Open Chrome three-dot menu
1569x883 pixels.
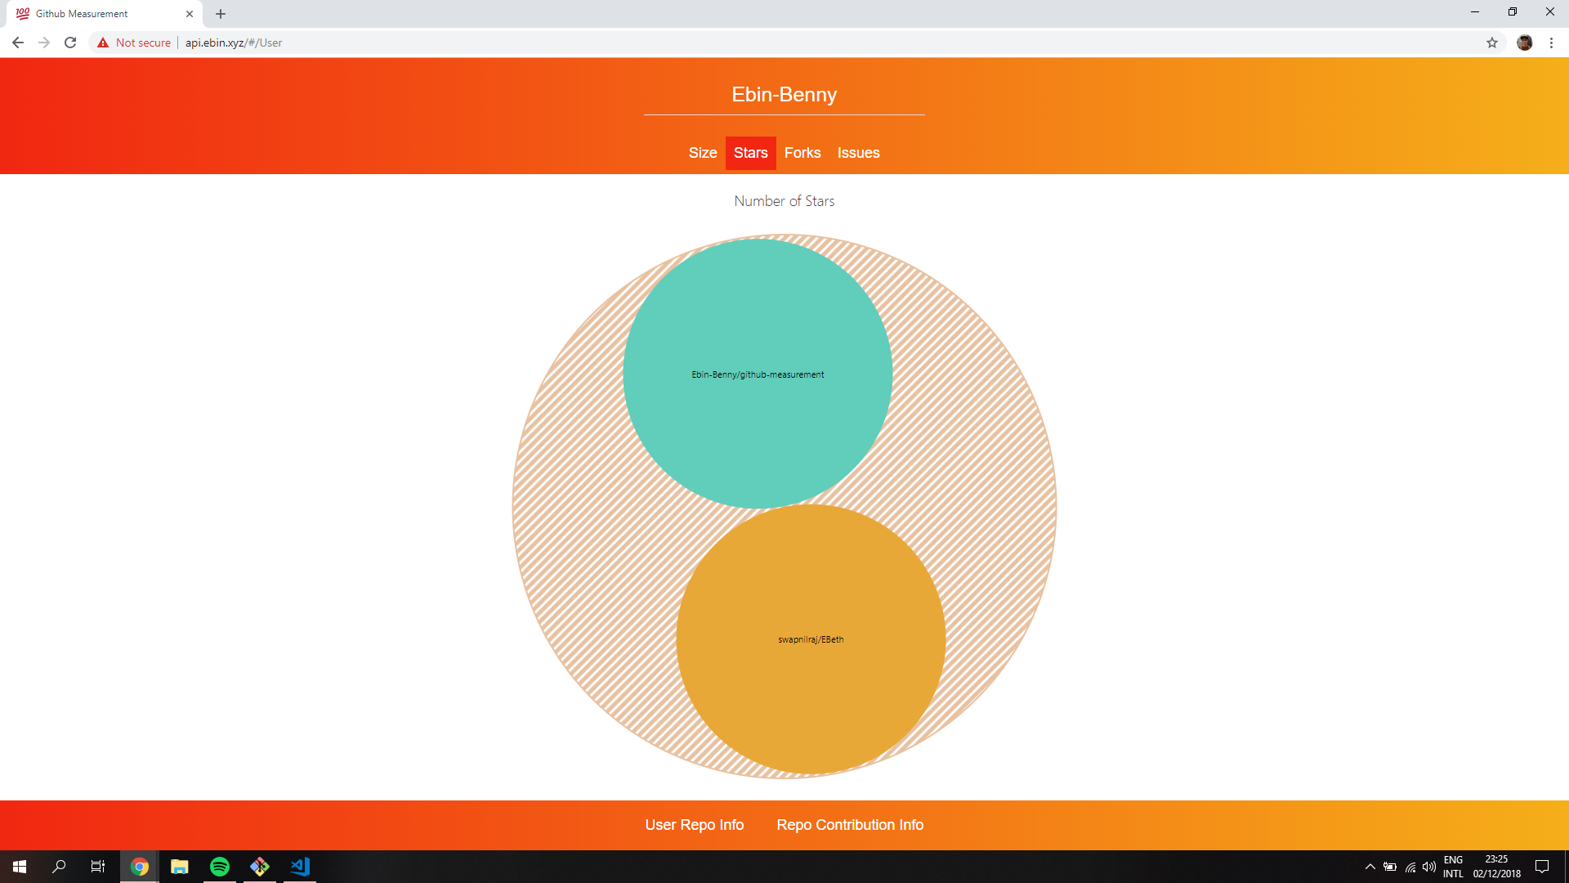coord(1551,43)
